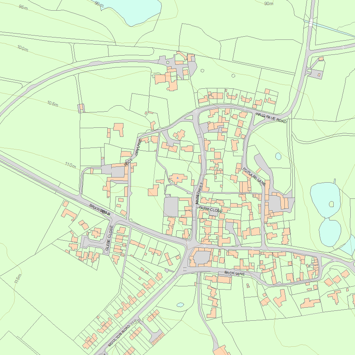Click the MOULTON ROAD label

click(119, 335)
